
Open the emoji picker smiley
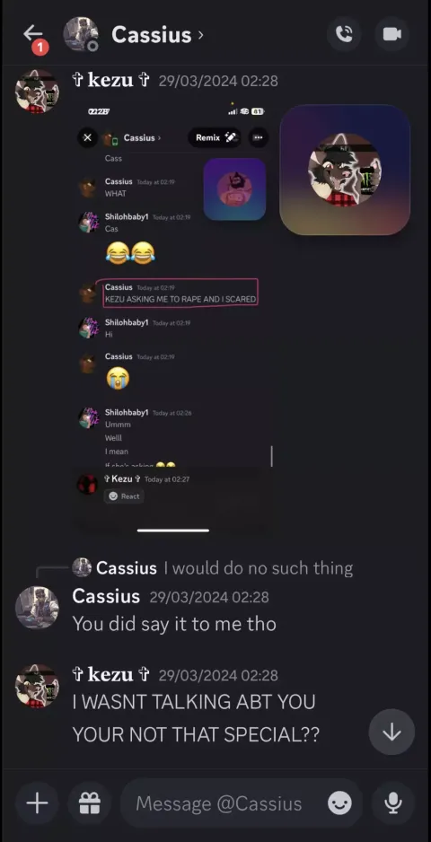(340, 803)
